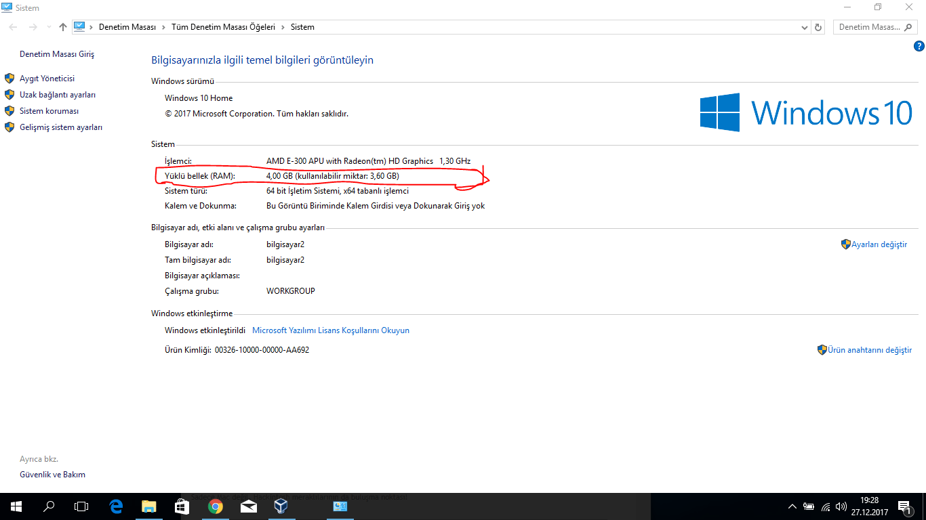Open clock showing 19:28

[x=870, y=506]
